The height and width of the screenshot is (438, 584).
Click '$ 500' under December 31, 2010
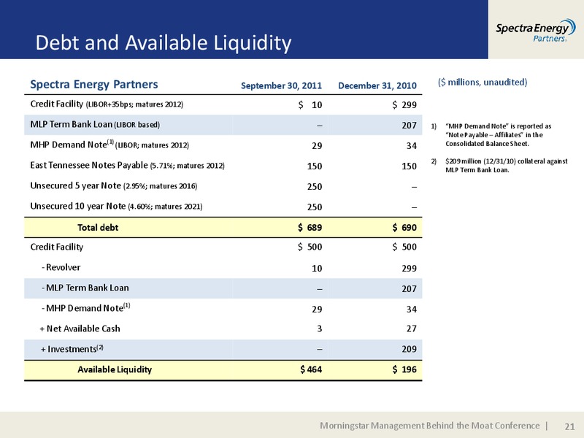(404, 247)
